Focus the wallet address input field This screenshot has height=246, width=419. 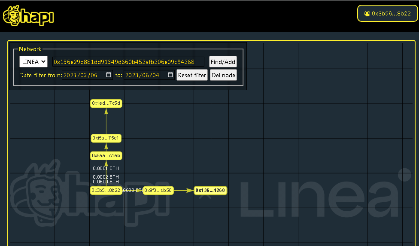pyautogui.click(x=128, y=62)
